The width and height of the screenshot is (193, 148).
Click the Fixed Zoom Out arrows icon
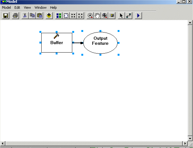(x=80, y=16)
